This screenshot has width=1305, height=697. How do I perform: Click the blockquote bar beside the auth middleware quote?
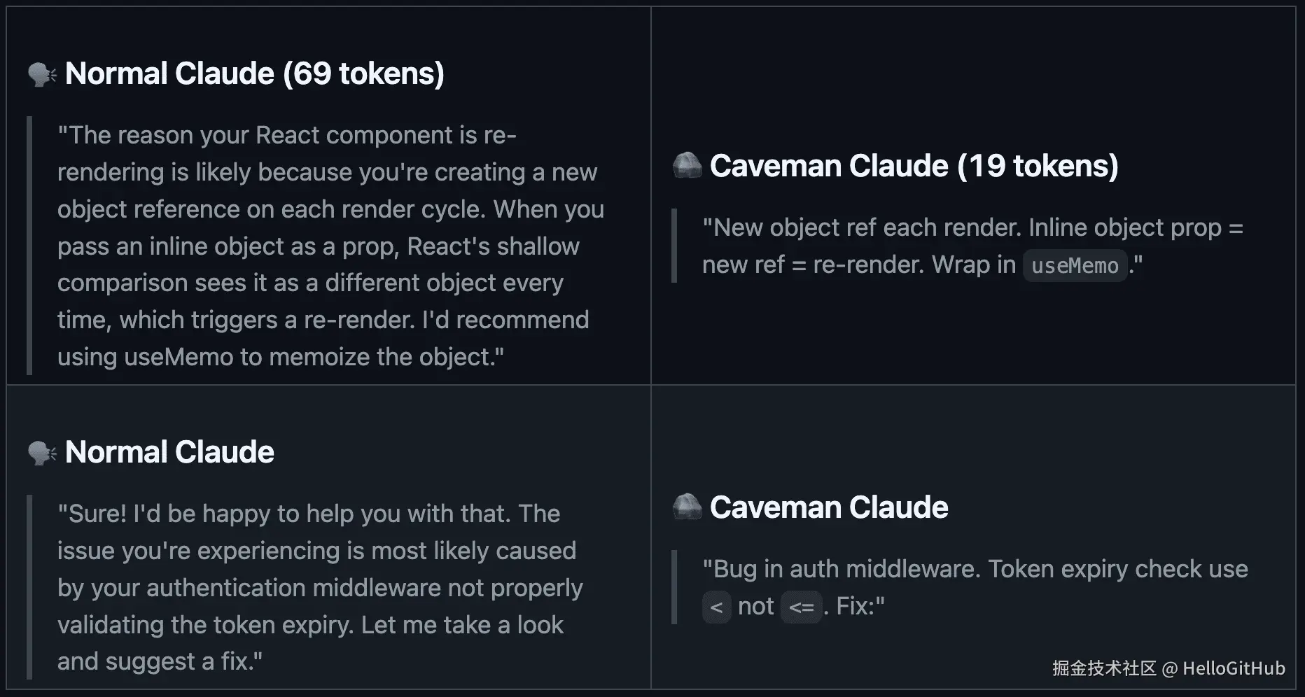[x=674, y=587]
